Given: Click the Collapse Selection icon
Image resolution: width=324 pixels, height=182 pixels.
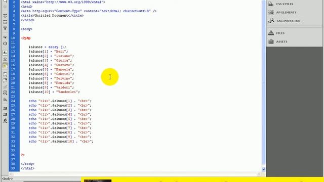Looking at the screenshot, I should [x=5, y=22].
